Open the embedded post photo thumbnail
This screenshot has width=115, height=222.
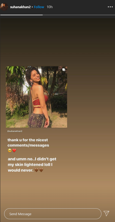(x=36, y=97)
